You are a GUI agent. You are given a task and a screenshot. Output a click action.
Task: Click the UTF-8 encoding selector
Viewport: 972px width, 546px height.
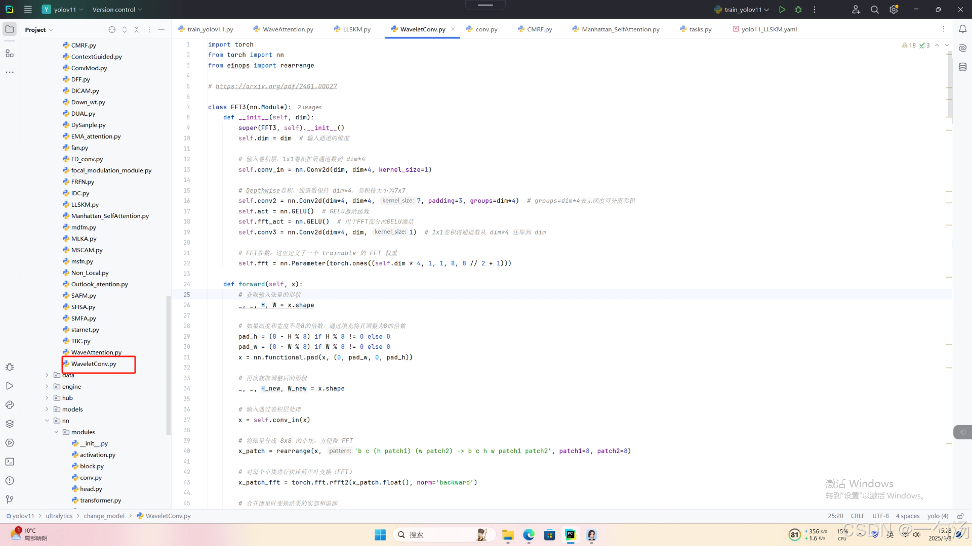click(x=880, y=516)
